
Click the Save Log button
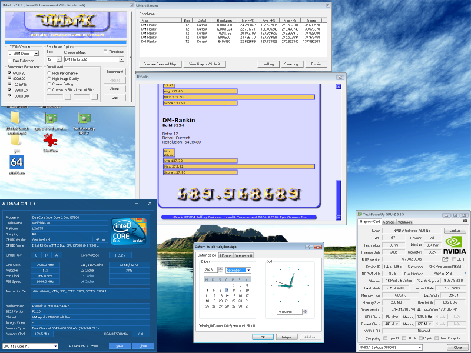point(292,64)
